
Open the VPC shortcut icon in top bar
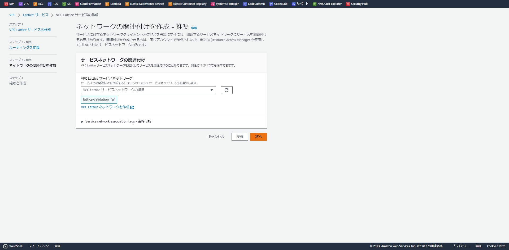[20, 4]
